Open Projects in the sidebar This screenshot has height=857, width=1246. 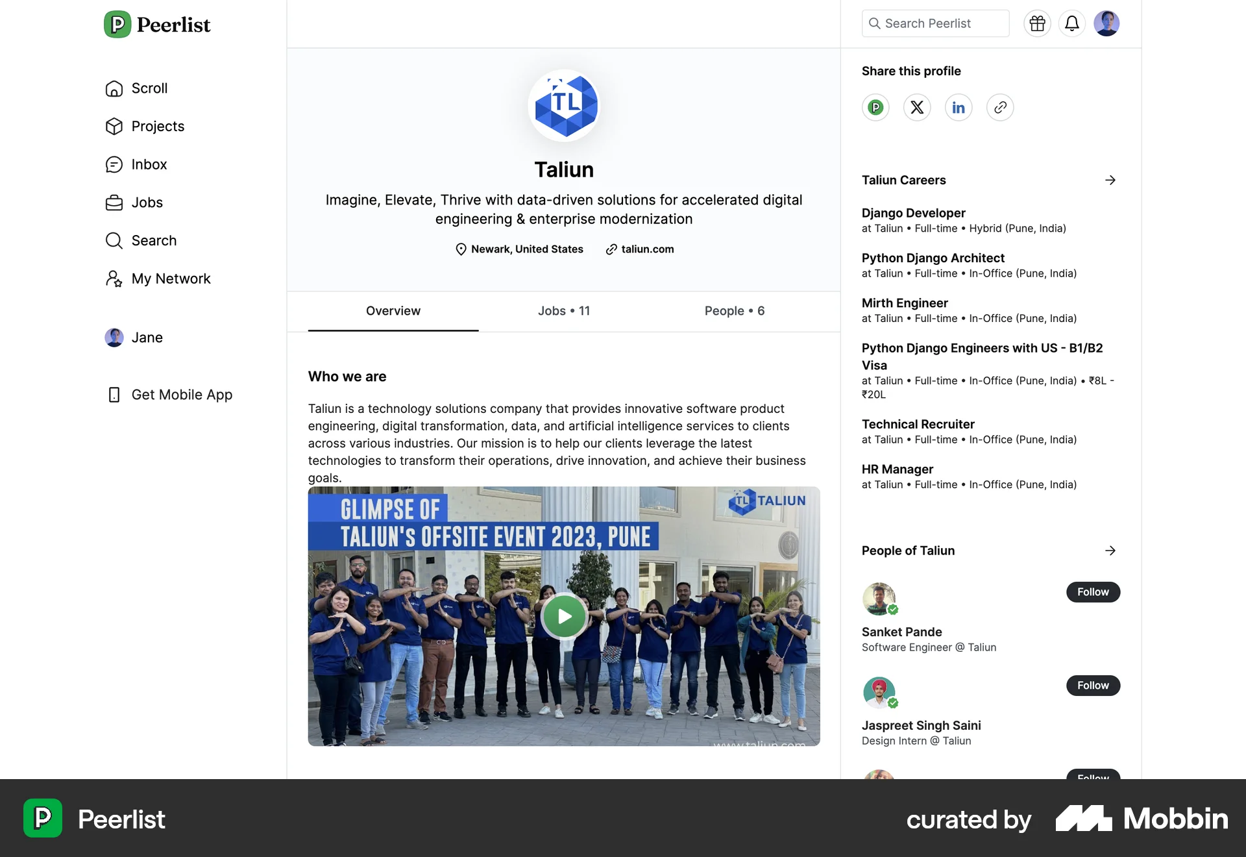point(157,126)
